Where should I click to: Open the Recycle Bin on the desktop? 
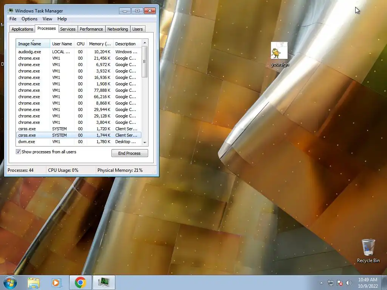coord(368,251)
